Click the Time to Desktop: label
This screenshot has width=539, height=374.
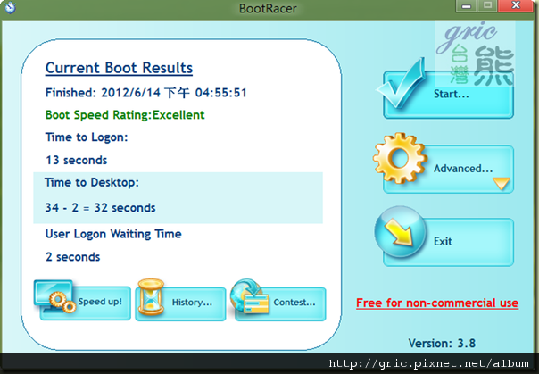coord(92,182)
